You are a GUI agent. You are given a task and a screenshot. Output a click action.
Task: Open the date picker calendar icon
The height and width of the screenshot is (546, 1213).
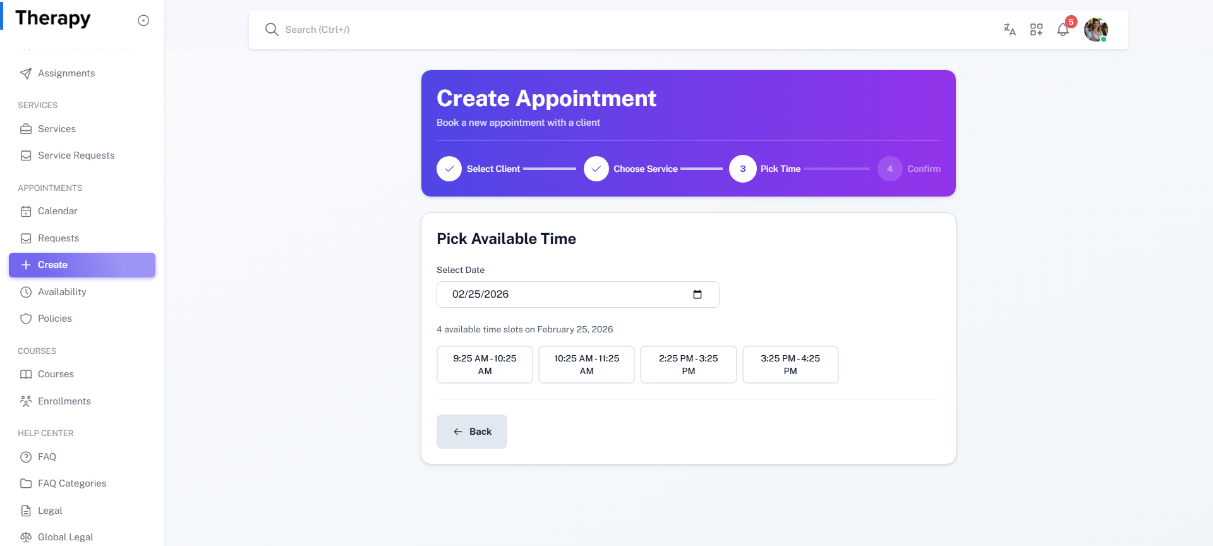pyautogui.click(x=697, y=294)
